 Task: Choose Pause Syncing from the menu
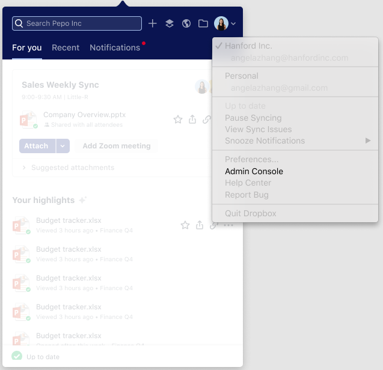[253, 118]
